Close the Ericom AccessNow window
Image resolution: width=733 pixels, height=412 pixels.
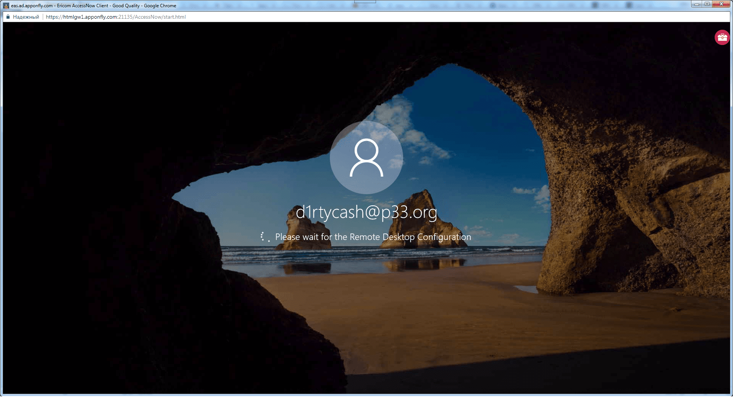(721, 4)
